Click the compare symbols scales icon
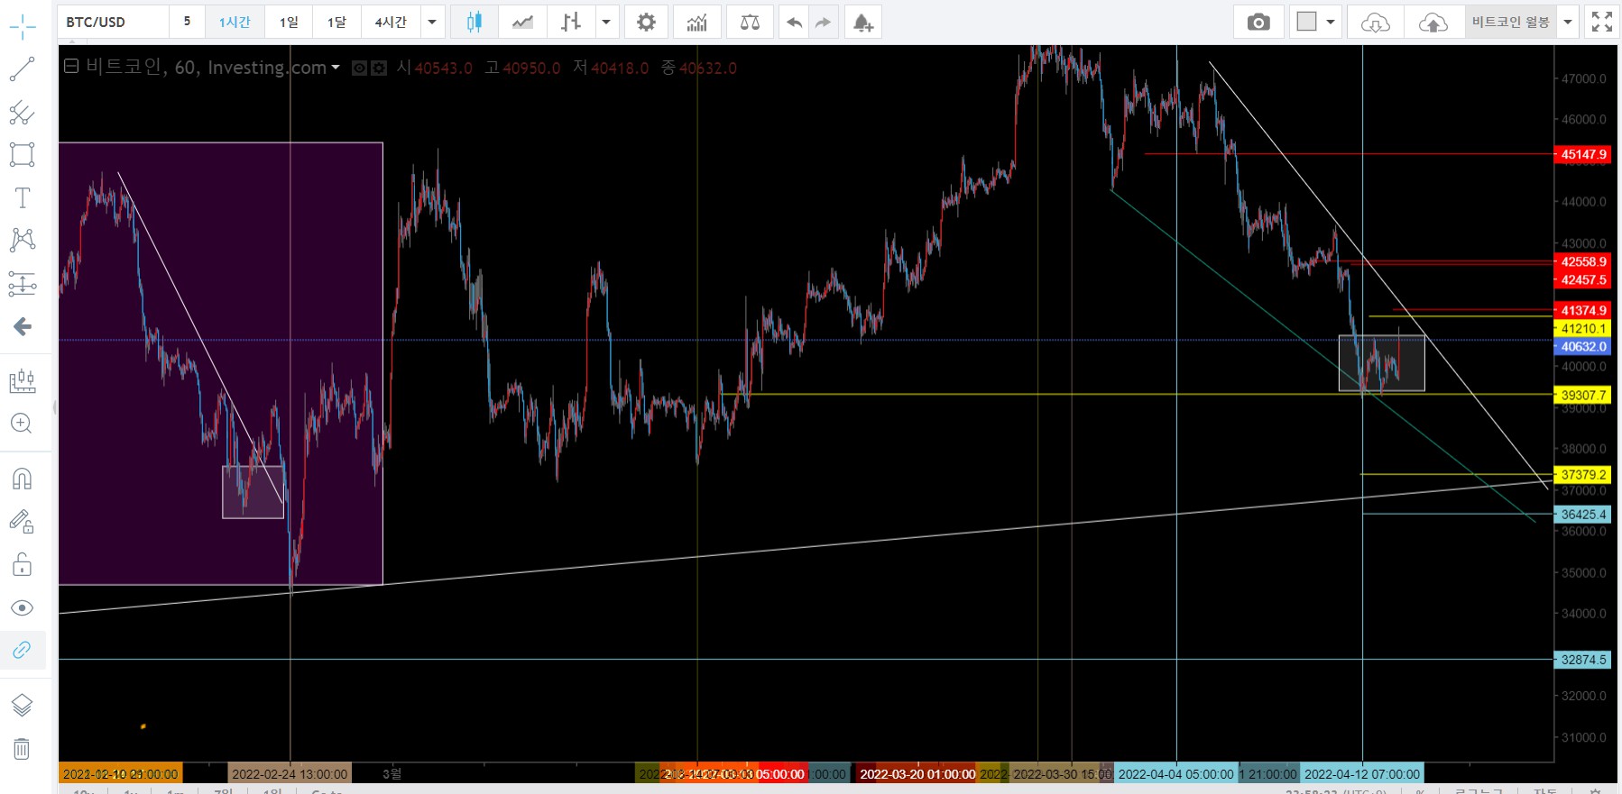 [750, 22]
